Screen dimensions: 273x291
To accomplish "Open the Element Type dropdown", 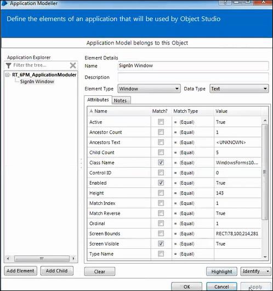I will point(149,89).
